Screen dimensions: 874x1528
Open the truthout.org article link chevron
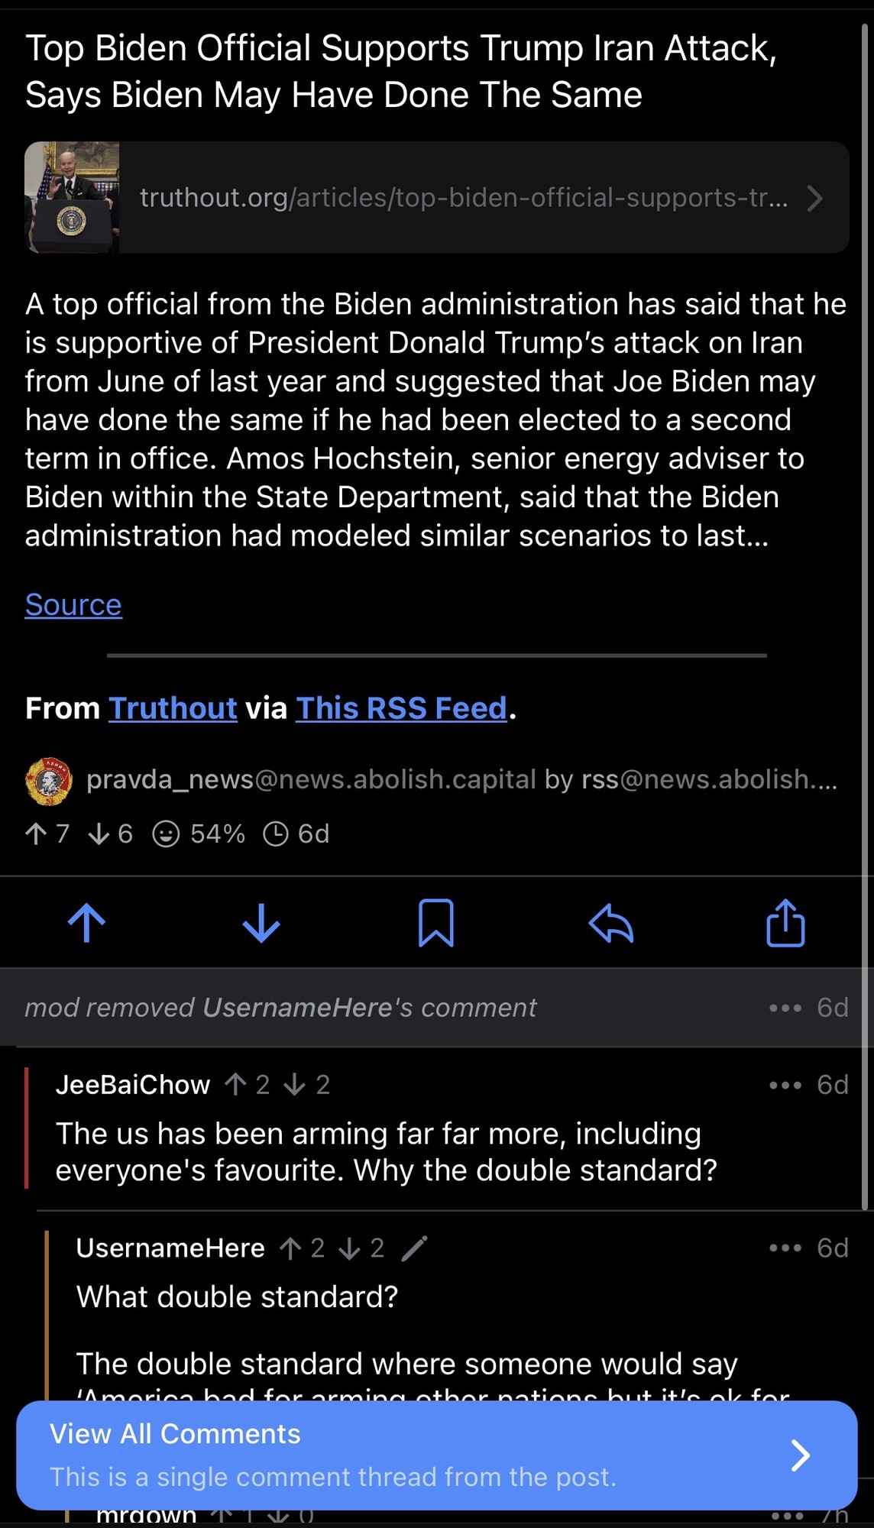(x=815, y=198)
